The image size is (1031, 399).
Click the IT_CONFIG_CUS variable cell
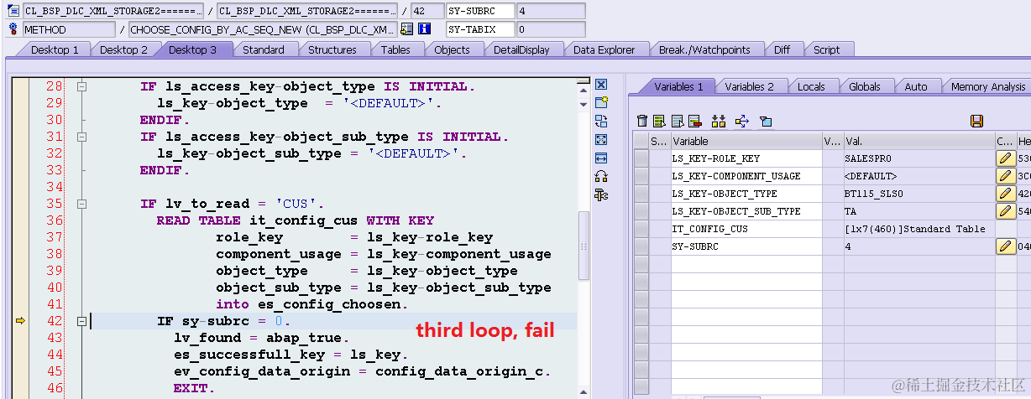746,229
